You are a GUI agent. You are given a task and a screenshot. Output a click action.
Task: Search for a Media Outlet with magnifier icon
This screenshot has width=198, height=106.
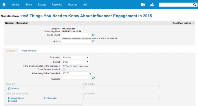(x=93, y=35)
